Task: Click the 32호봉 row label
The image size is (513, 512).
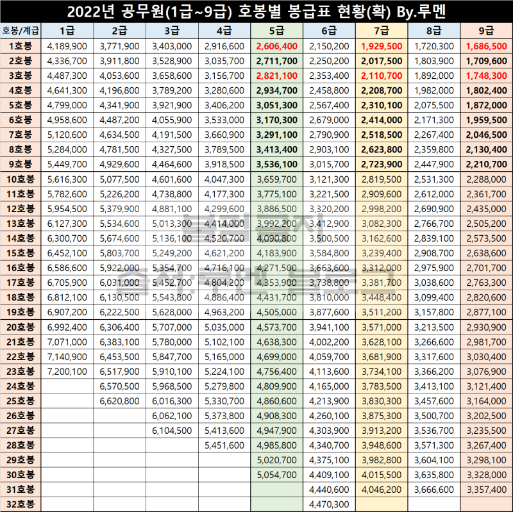Action: [21, 504]
